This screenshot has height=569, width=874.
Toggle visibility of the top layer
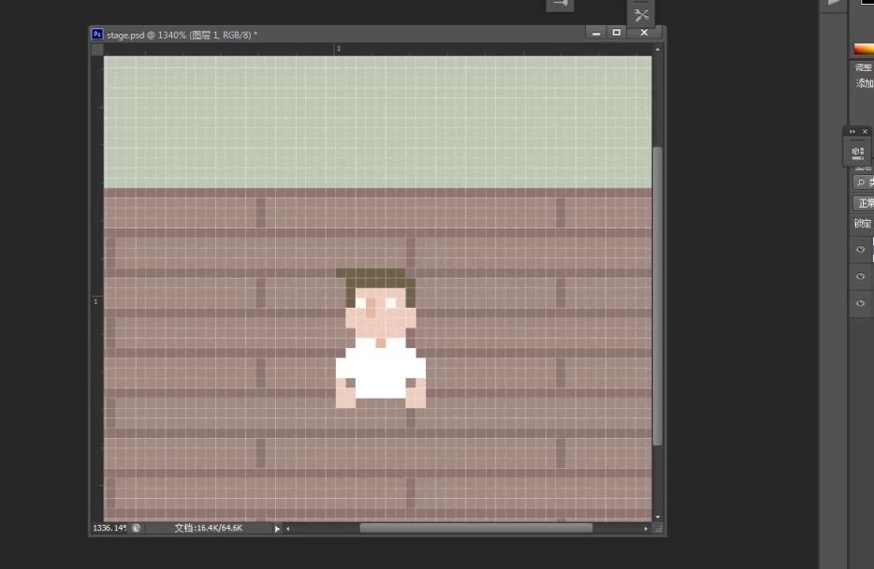861,250
